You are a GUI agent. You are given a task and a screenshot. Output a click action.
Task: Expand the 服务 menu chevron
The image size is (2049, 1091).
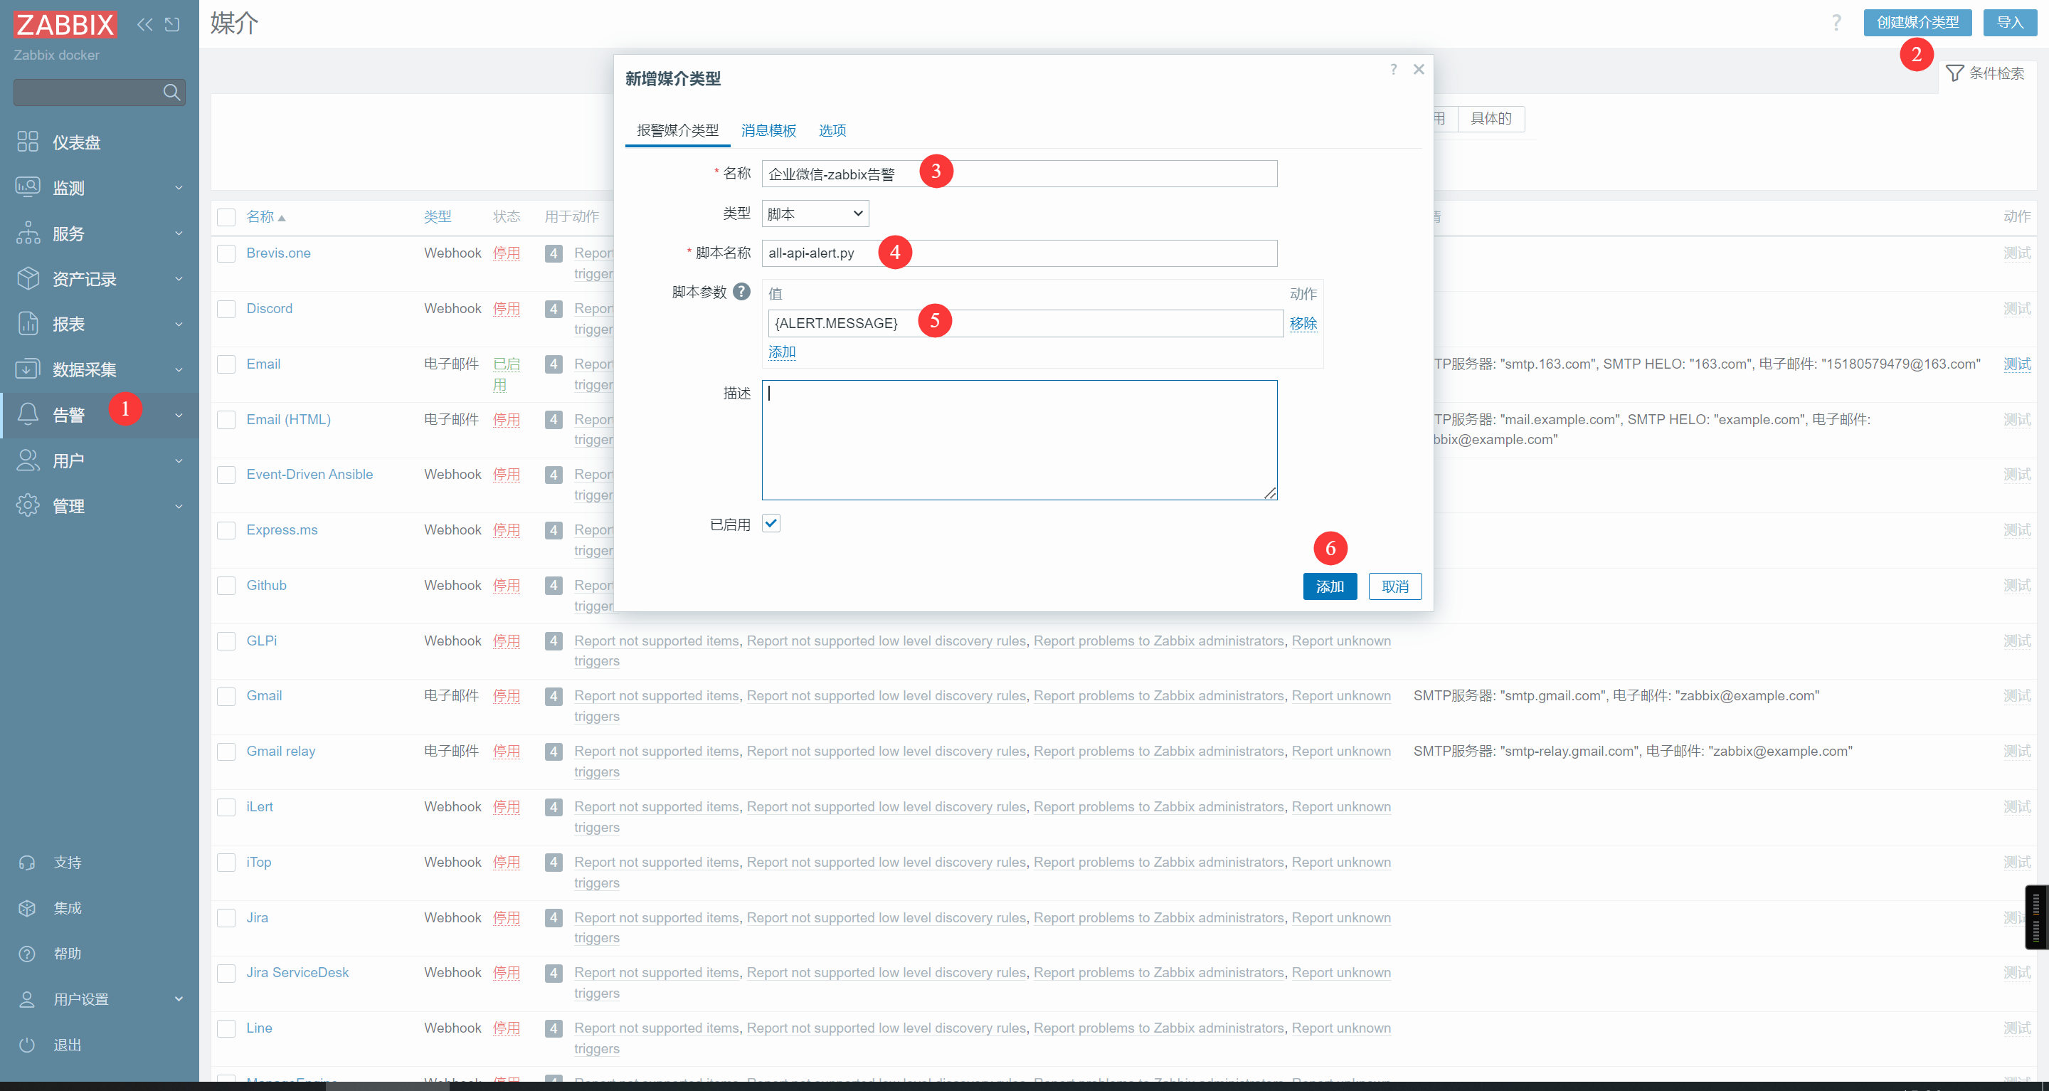click(178, 233)
